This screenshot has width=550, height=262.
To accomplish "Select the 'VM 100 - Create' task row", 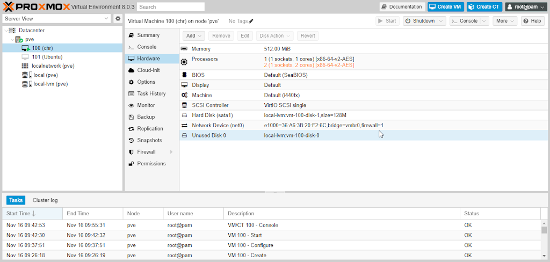I will [x=271, y=256].
